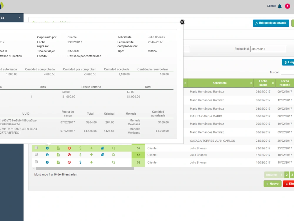The image size is (294, 221).
Task: Click current page 1 button
Action: (281, 174)
